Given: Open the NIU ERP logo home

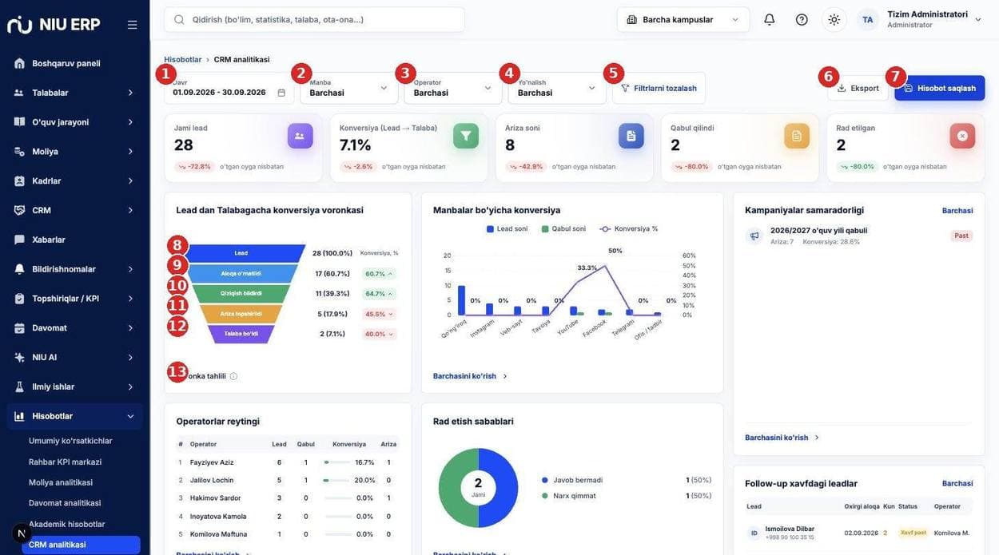Looking at the screenshot, I should 54,24.
